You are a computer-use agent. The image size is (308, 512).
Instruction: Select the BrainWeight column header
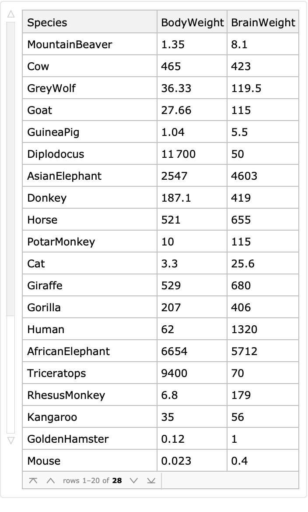pyautogui.click(x=263, y=23)
